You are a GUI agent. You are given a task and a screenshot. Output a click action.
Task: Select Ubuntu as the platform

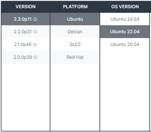pos(75,19)
